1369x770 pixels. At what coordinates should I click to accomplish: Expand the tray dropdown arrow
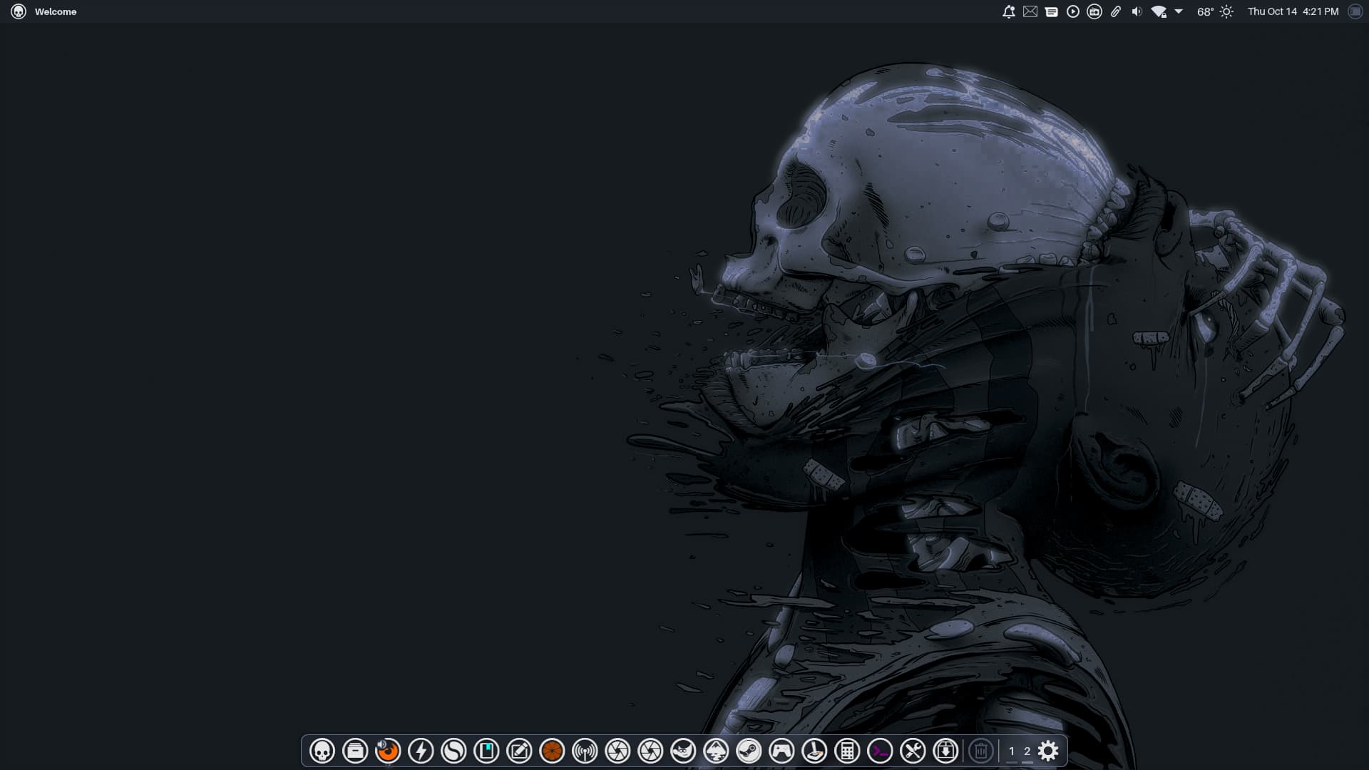coord(1179,11)
